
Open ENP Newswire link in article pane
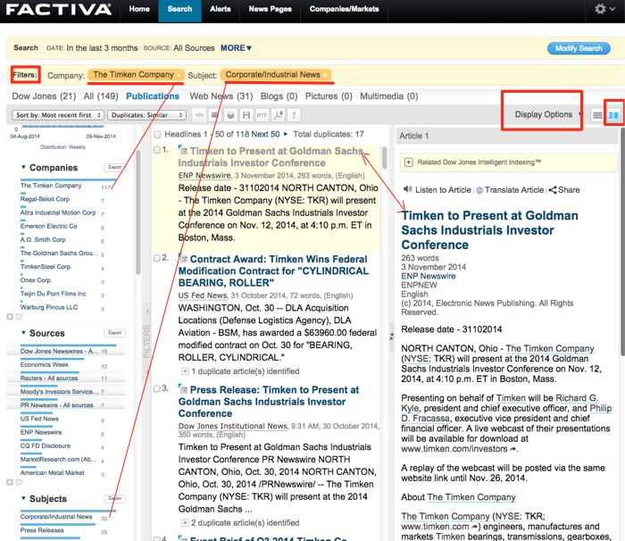(x=428, y=276)
